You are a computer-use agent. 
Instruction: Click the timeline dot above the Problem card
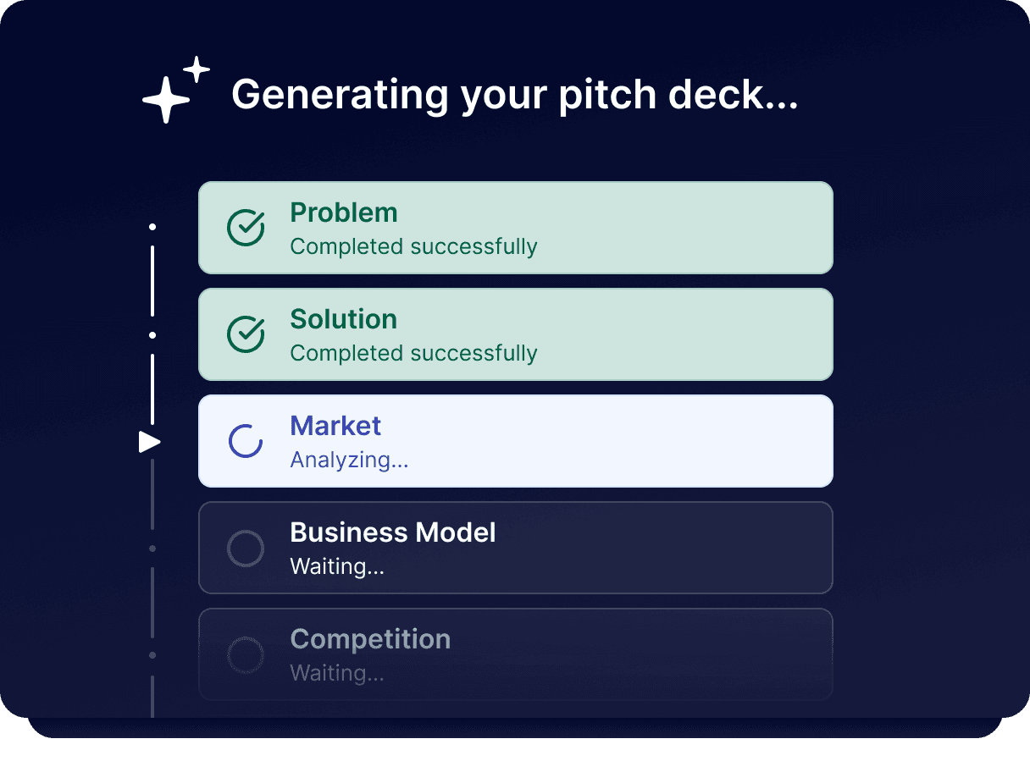coord(152,226)
